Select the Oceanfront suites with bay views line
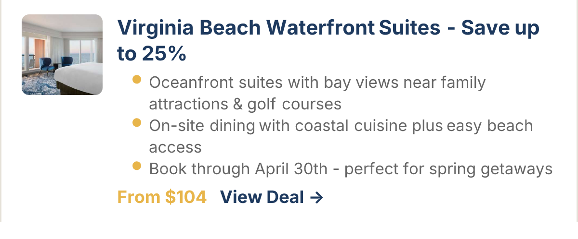 click(317, 83)
